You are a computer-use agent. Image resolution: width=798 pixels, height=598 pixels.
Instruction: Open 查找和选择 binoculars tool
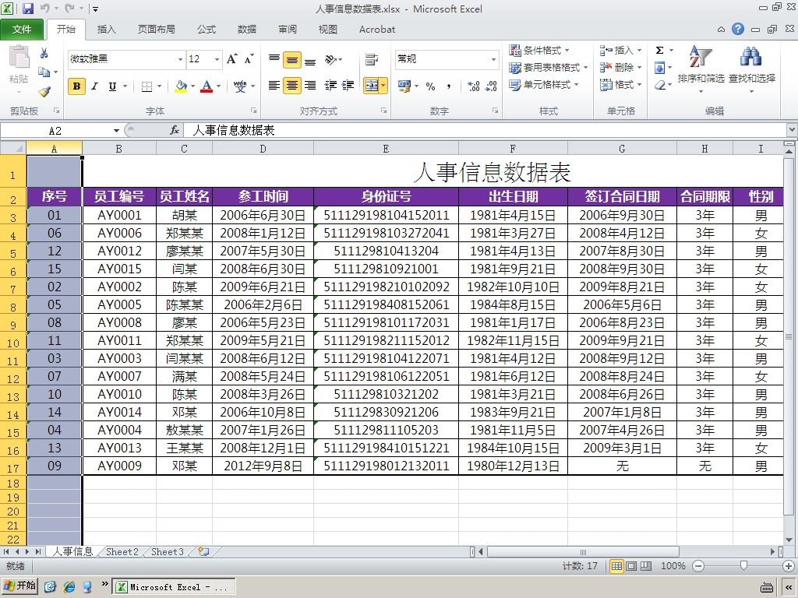[x=752, y=69]
